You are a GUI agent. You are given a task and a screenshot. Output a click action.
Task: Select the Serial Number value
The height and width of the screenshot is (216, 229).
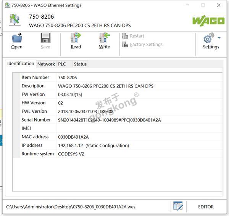[x=110, y=120]
